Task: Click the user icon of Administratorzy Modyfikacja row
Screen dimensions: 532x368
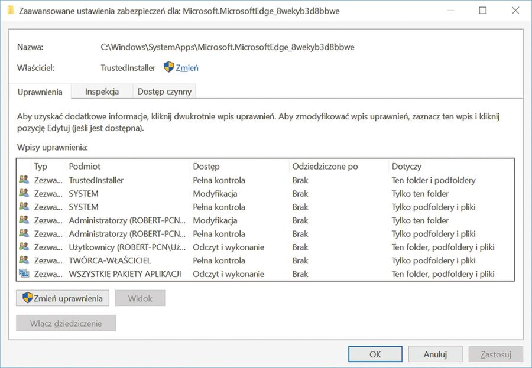Action: [24, 220]
